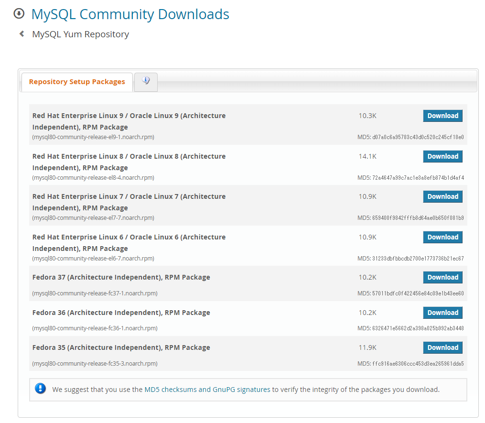Click the Fedora 35 package title

[121, 347]
